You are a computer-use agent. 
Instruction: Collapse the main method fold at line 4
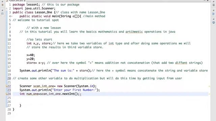[12, 16]
